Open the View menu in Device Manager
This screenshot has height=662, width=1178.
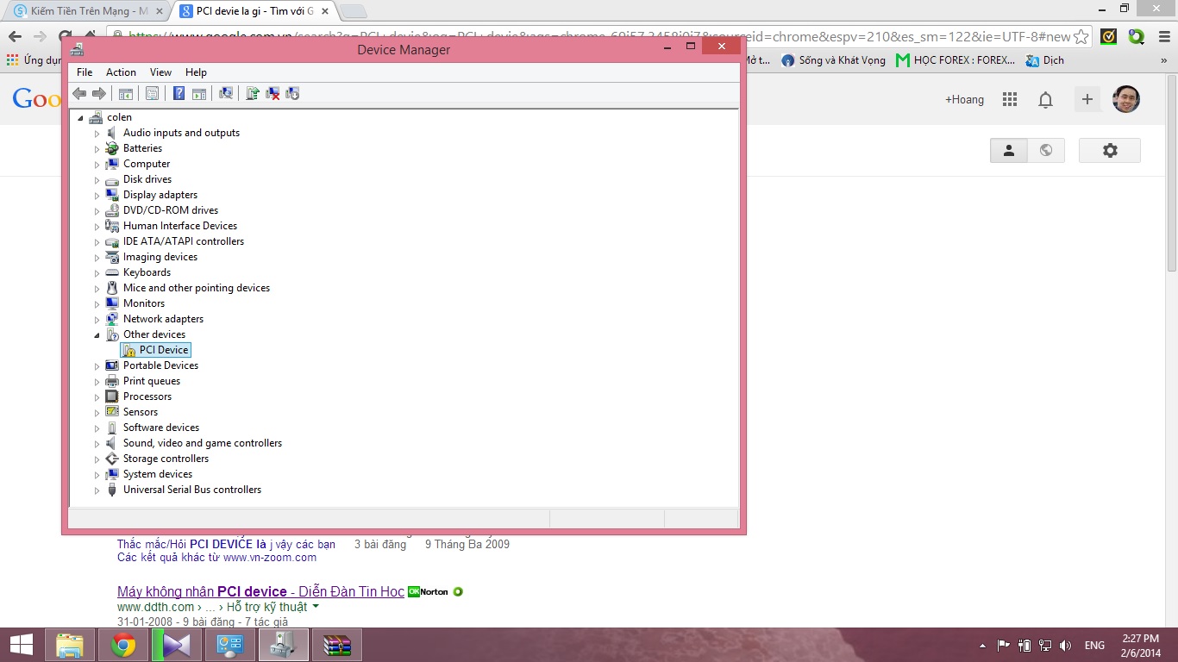point(160,72)
